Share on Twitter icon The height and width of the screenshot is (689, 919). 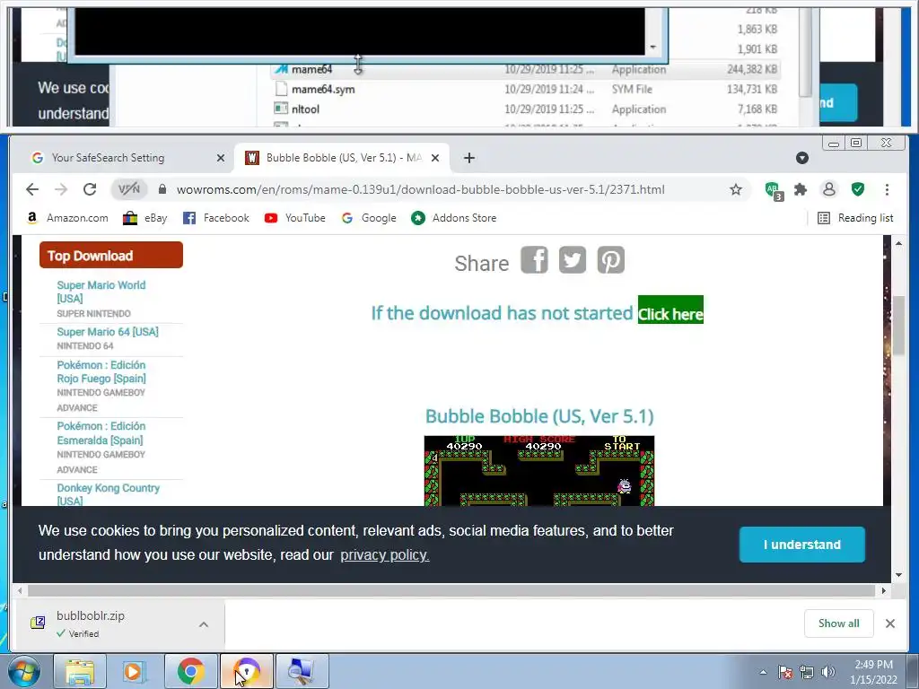click(573, 259)
